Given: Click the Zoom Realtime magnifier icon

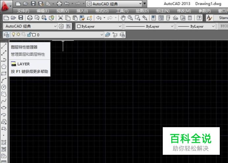Looking at the screenshot, I should click(x=130, y=18).
